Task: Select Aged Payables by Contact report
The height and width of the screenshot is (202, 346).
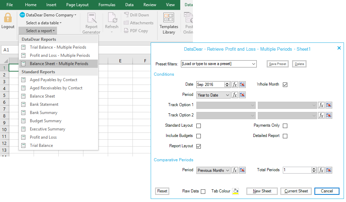Action: pyautogui.click(x=58, y=80)
